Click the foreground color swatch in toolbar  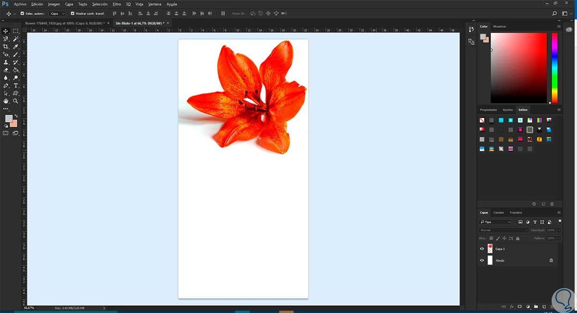pos(9,119)
